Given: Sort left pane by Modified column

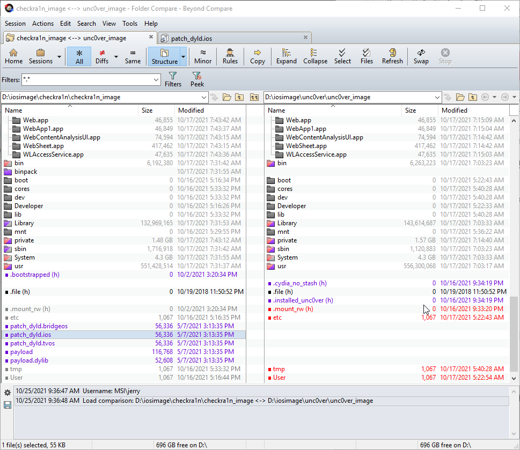Looking at the screenshot, I should coord(210,110).
